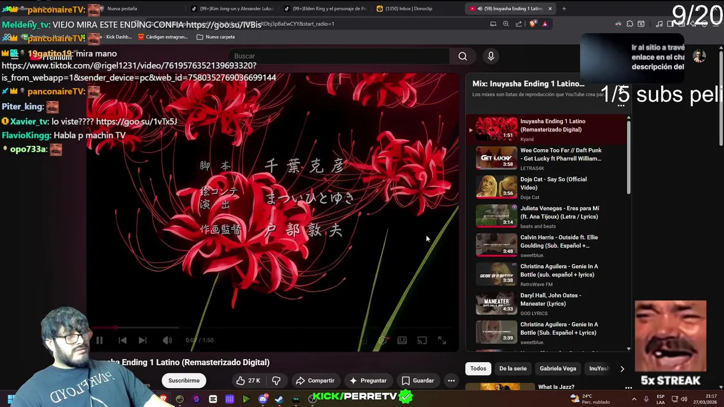Skip to next video in player
The height and width of the screenshot is (407, 724).
[143, 340]
